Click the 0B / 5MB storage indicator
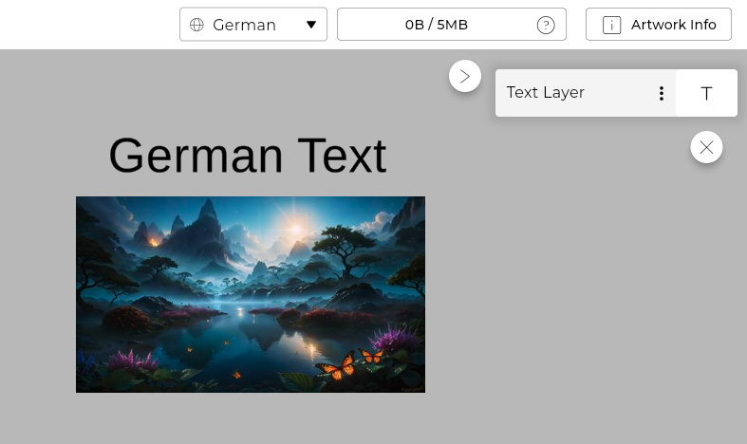 tap(452, 25)
